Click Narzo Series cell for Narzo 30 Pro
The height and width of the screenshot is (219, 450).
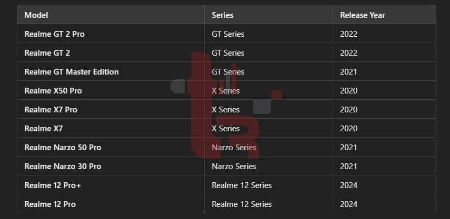point(234,166)
